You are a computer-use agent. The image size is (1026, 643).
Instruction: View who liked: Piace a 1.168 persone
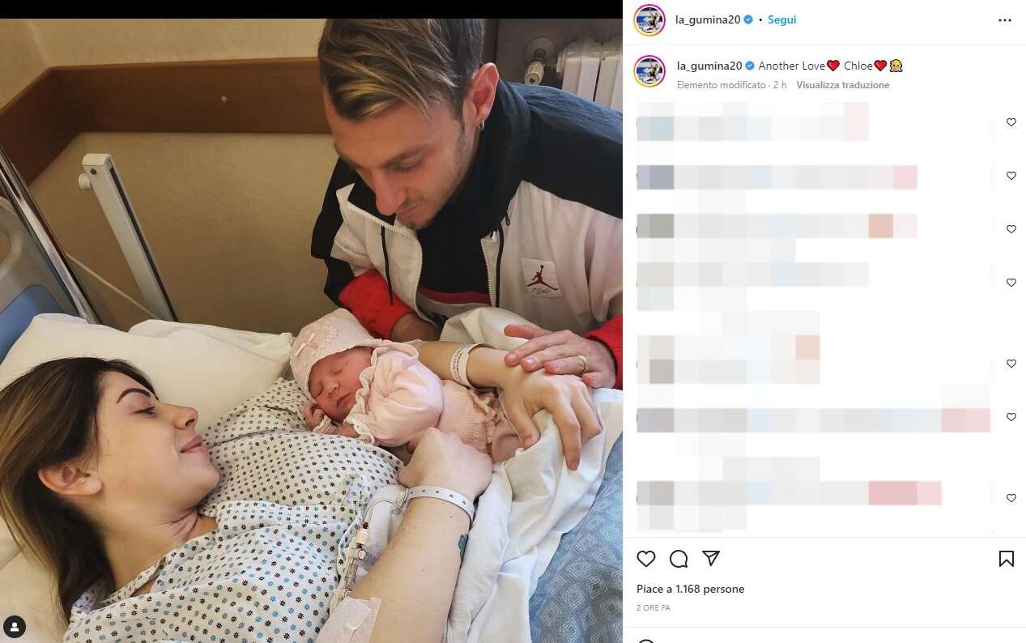click(x=690, y=590)
